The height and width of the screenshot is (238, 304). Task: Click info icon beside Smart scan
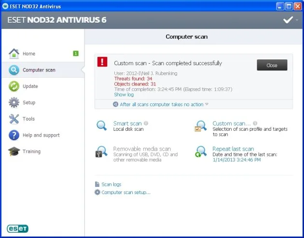(146, 123)
